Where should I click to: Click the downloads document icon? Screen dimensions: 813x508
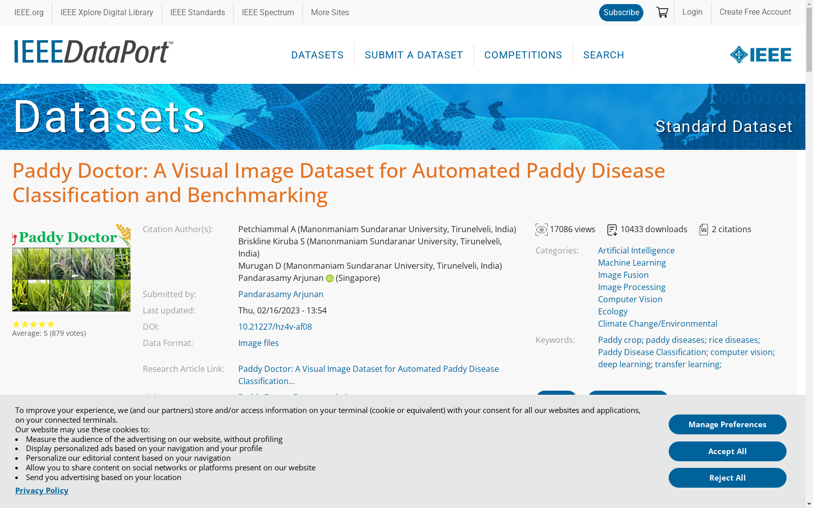612,230
